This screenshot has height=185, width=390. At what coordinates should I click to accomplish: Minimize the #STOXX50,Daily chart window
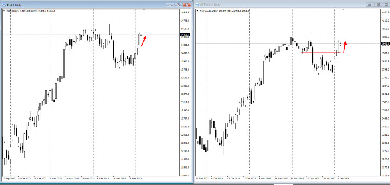(x=370, y=5)
